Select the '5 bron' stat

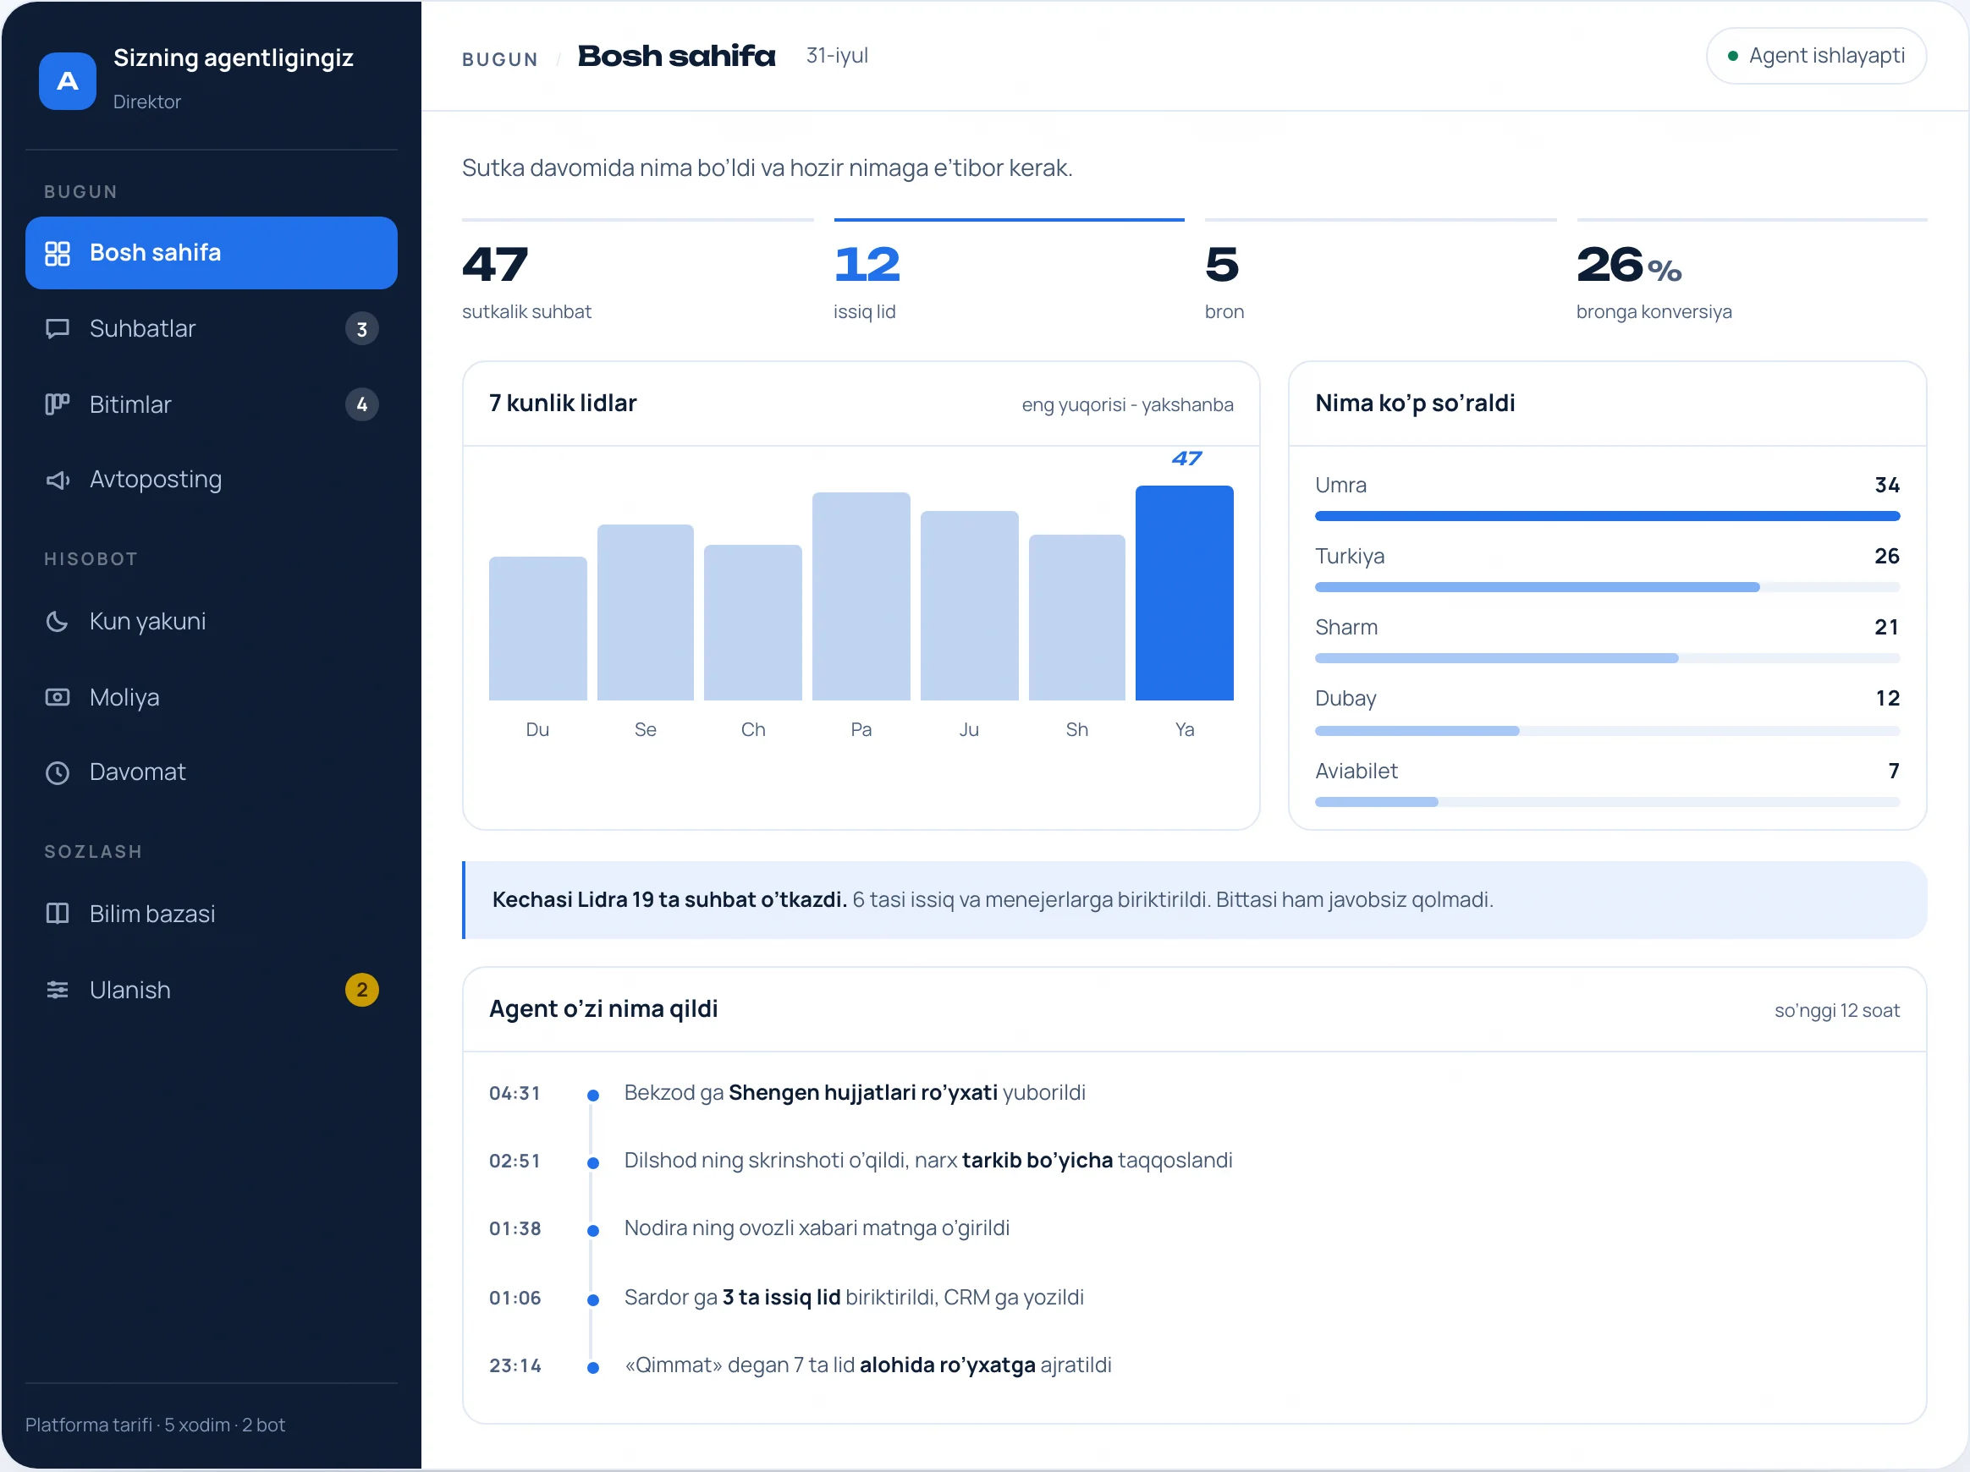click(1380, 272)
